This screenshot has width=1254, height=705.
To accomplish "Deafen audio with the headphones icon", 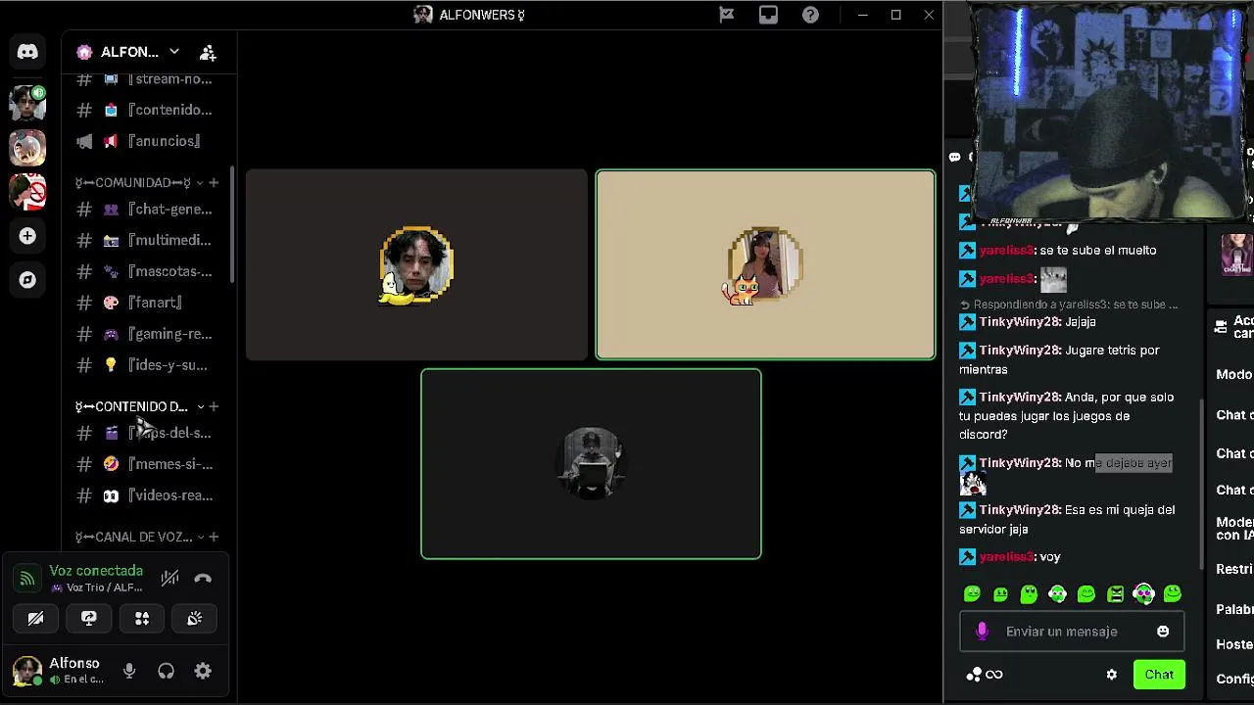I will tap(166, 671).
